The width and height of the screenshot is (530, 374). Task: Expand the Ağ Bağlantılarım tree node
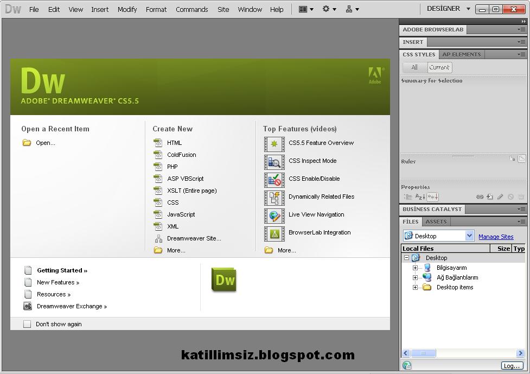pyautogui.click(x=415, y=277)
